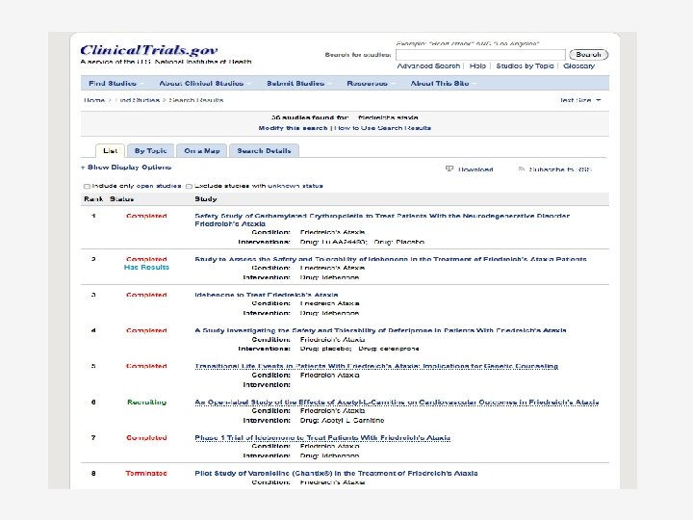Check Exclude studies with unknown status
The height and width of the screenshot is (520, 693).
click(x=190, y=186)
